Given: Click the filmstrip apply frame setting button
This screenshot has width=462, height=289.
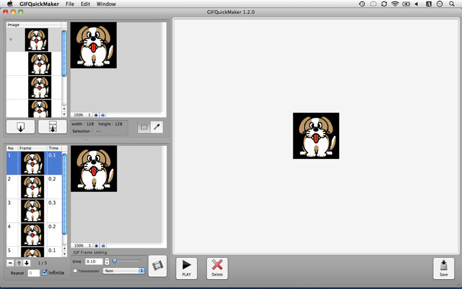Looking at the screenshot, I should pyautogui.click(x=157, y=266).
